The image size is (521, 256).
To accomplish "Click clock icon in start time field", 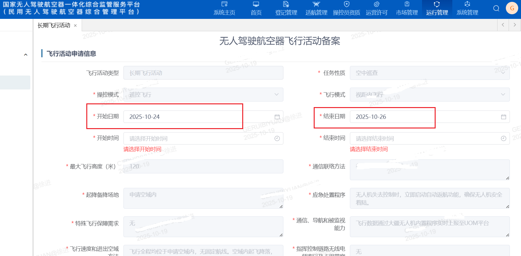I will (x=277, y=138).
